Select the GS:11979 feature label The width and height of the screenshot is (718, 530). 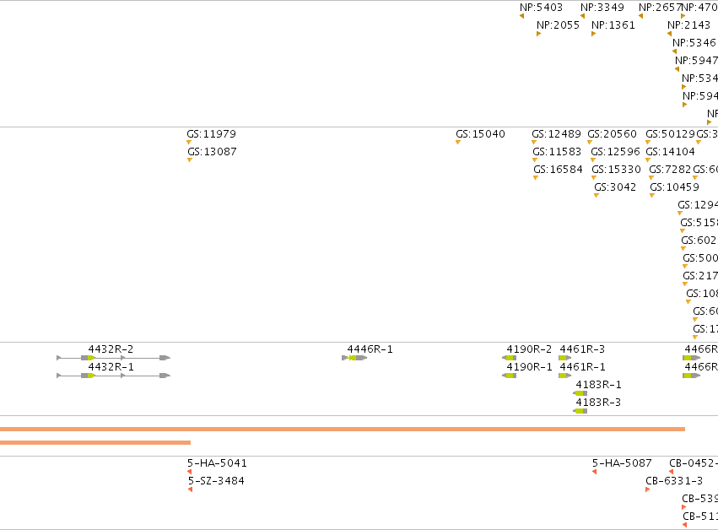[x=211, y=134]
